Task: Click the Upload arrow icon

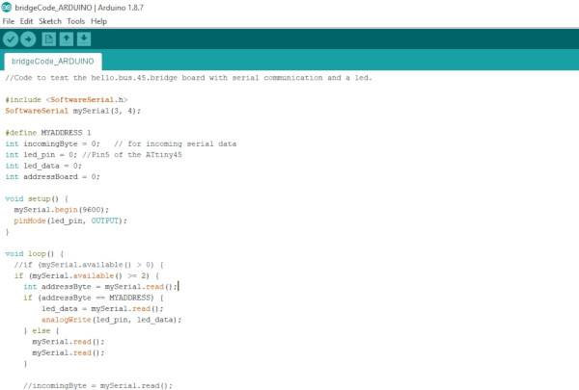Action: tap(28, 39)
